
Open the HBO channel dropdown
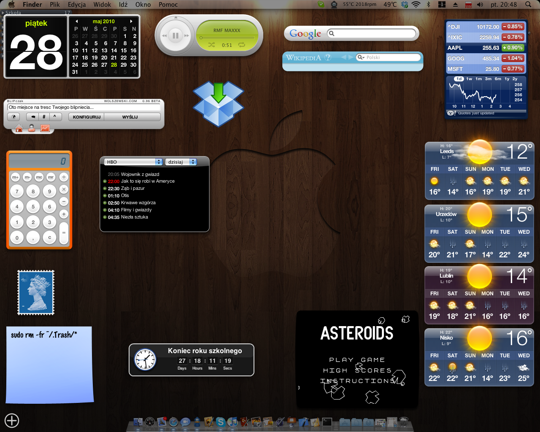point(133,162)
